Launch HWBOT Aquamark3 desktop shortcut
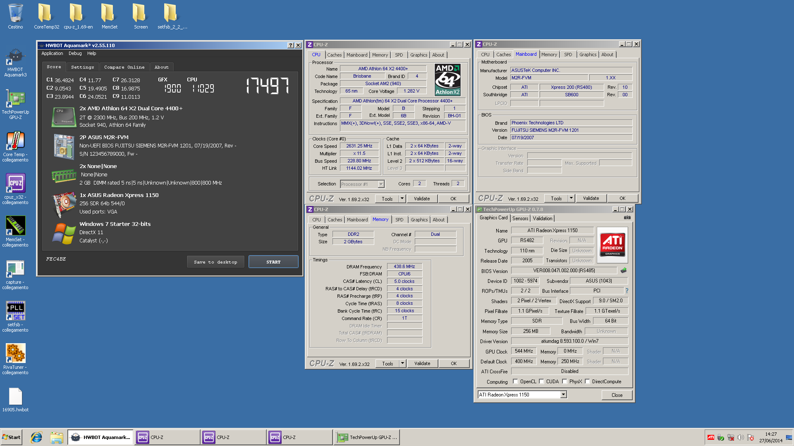This screenshot has width=794, height=446. tap(15, 63)
